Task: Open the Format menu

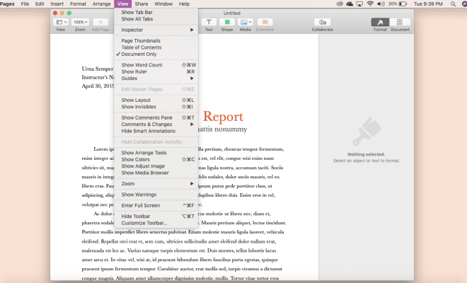Action: (x=78, y=4)
